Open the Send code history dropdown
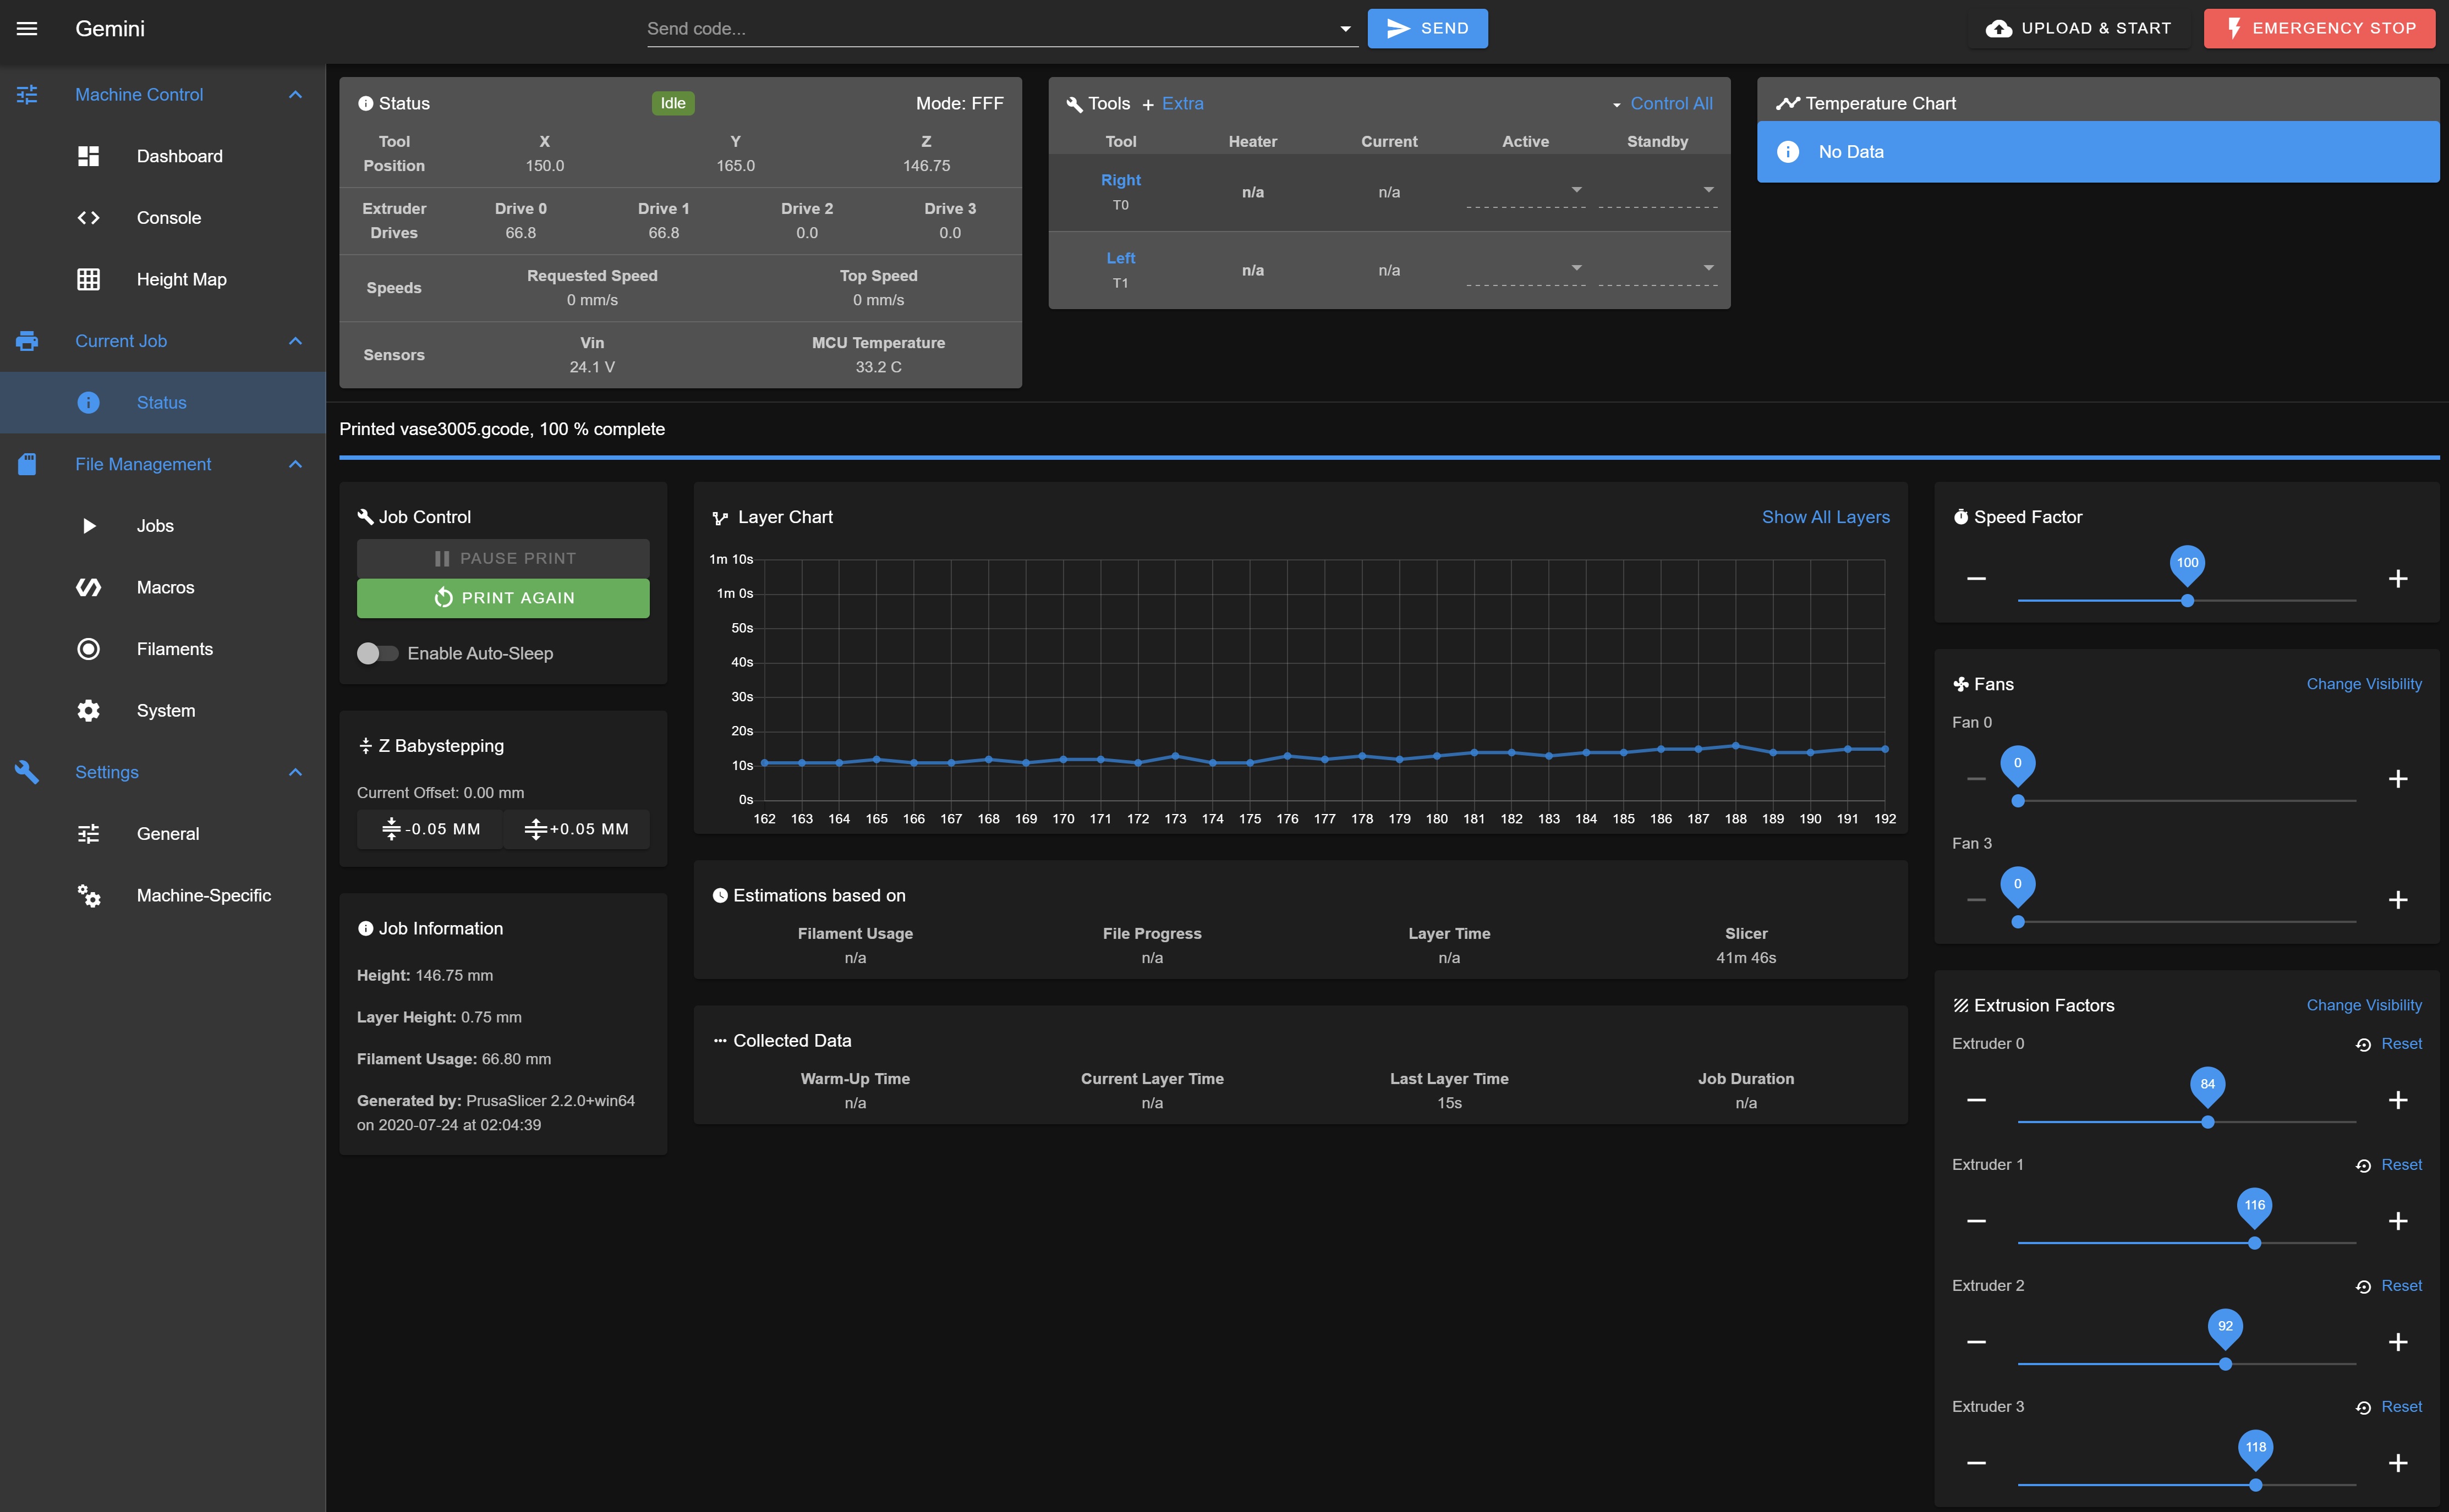 point(1345,29)
